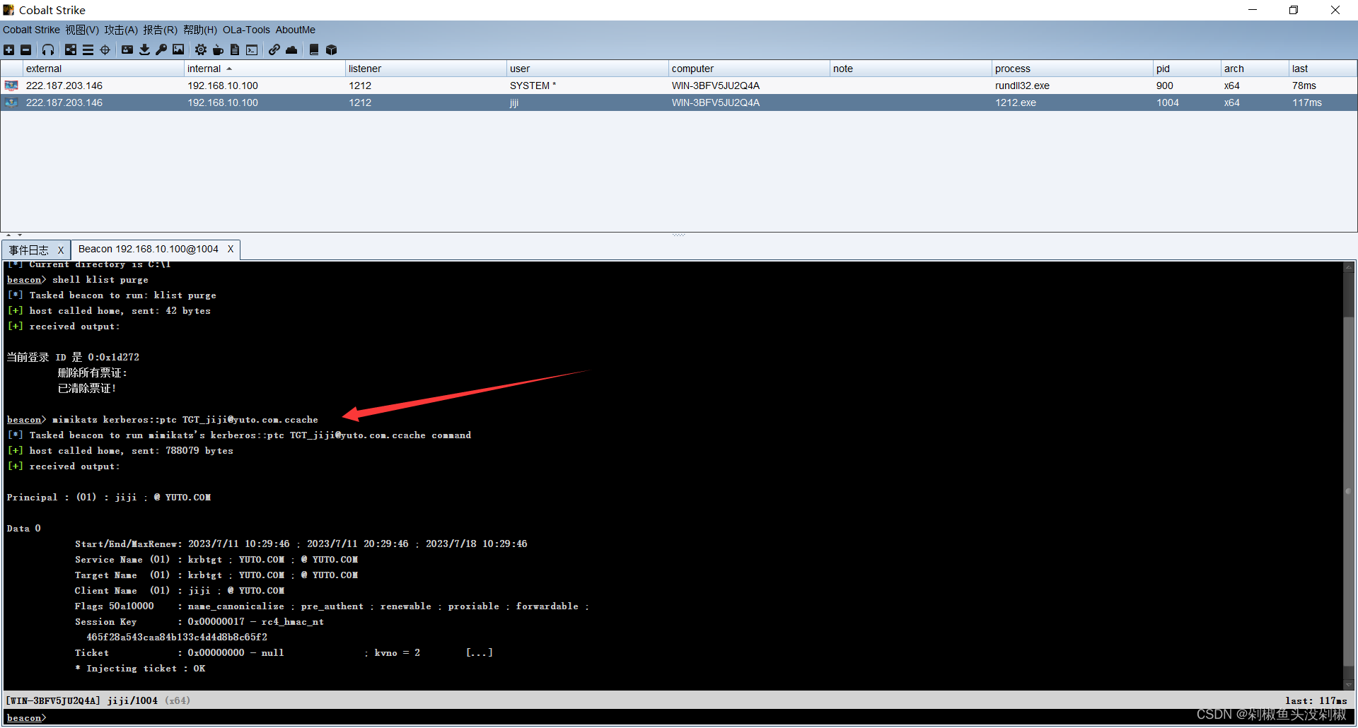This screenshot has height=728, width=1358.
Task: Click the cube about icon
Action: coord(331,49)
